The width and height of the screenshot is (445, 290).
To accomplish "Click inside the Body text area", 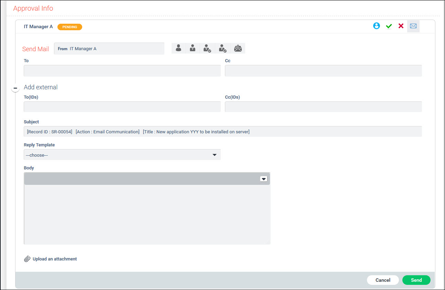I will coord(147,214).
